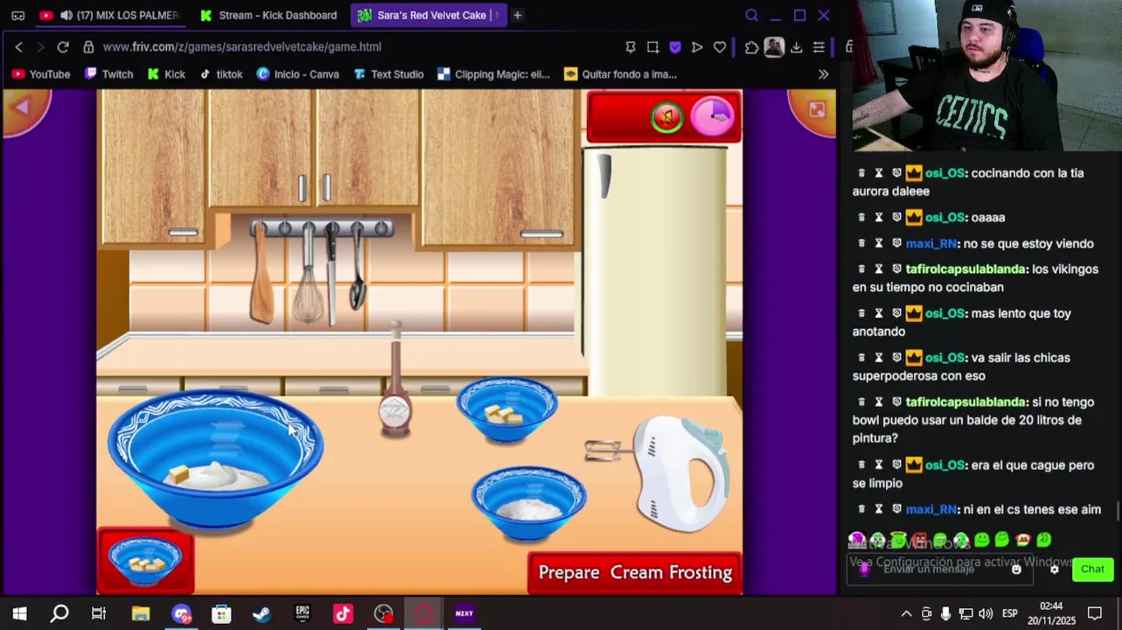
Task: Open the notifications action center
Action: [x=1095, y=613]
